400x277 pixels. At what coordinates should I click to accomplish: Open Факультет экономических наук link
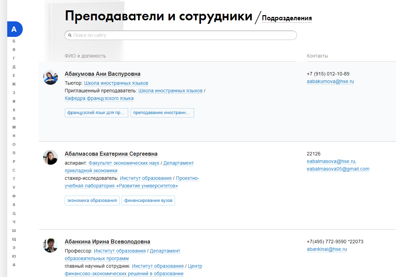click(x=124, y=163)
